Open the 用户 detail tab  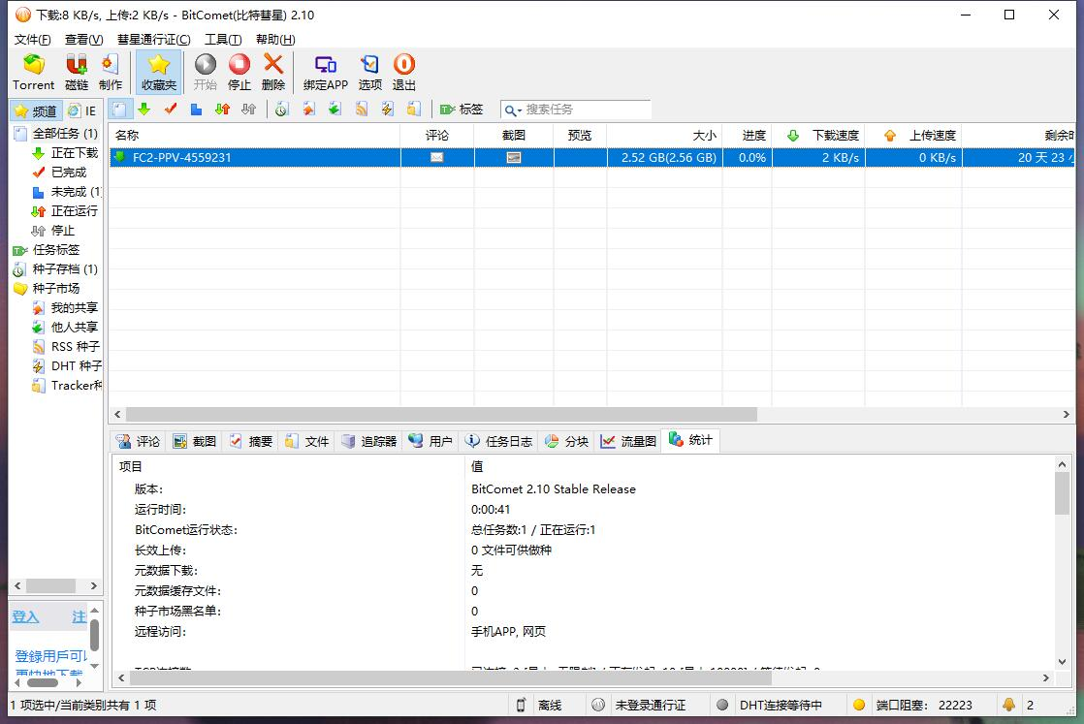pos(430,441)
